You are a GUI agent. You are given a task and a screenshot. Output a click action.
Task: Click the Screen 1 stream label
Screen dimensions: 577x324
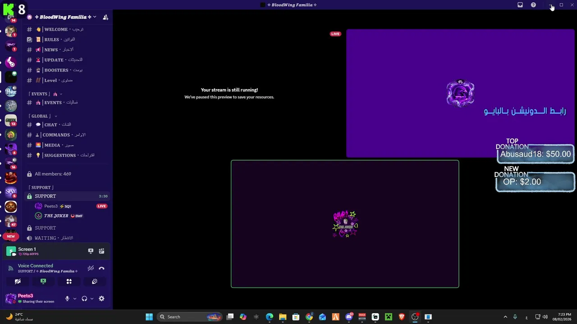point(27,249)
